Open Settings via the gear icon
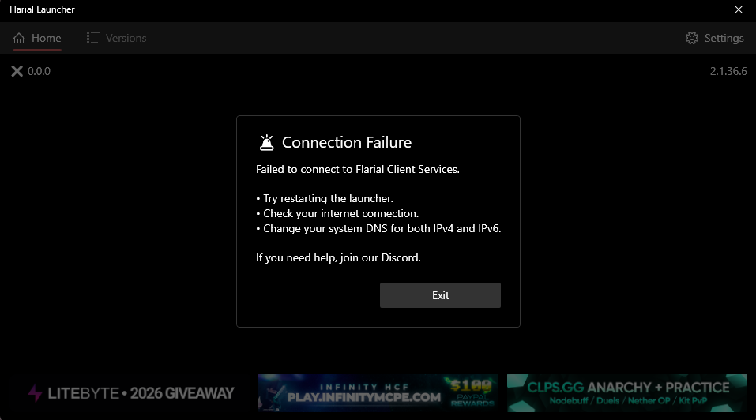The width and height of the screenshot is (756, 420). tap(692, 38)
